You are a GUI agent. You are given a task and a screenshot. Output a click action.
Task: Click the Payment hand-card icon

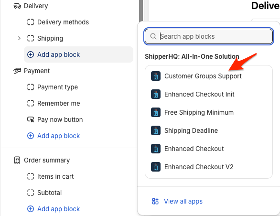click(17, 71)
